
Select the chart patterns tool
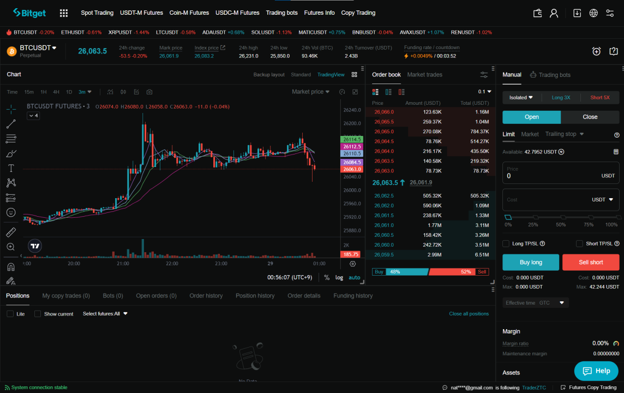[11, 183]
